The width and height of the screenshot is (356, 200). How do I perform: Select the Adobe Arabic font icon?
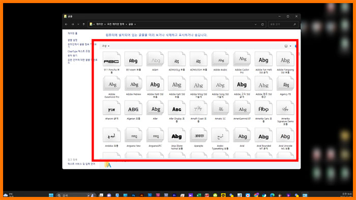pos(220,59)
